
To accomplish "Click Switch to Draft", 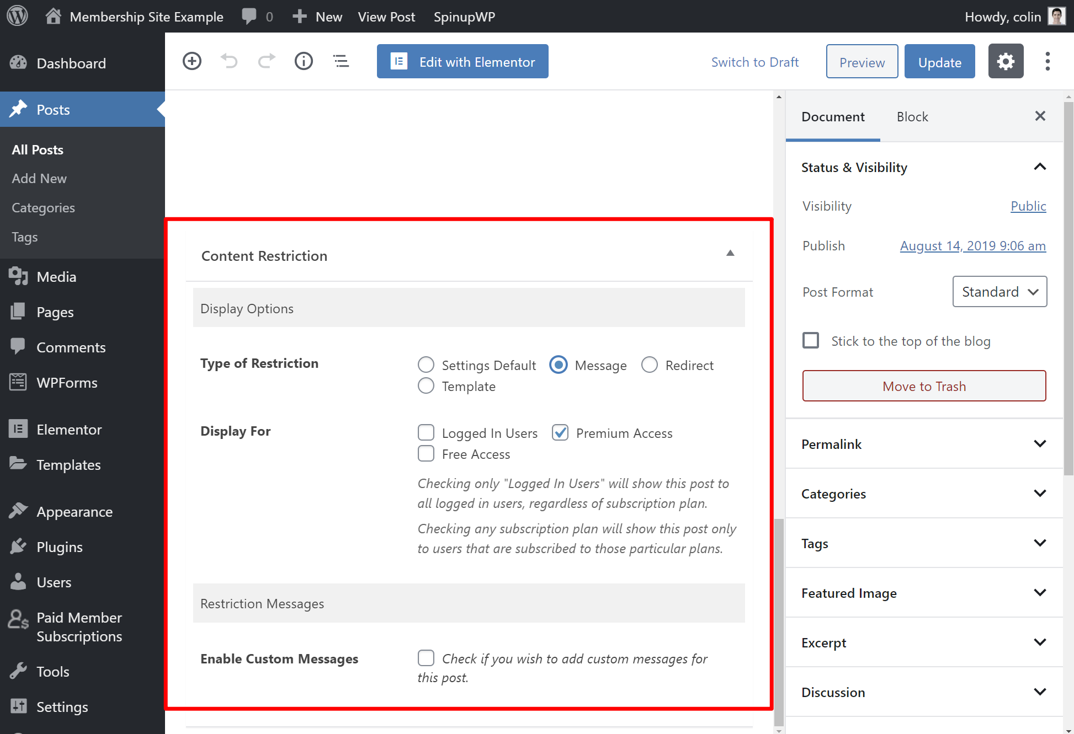I will coord(754,62).
